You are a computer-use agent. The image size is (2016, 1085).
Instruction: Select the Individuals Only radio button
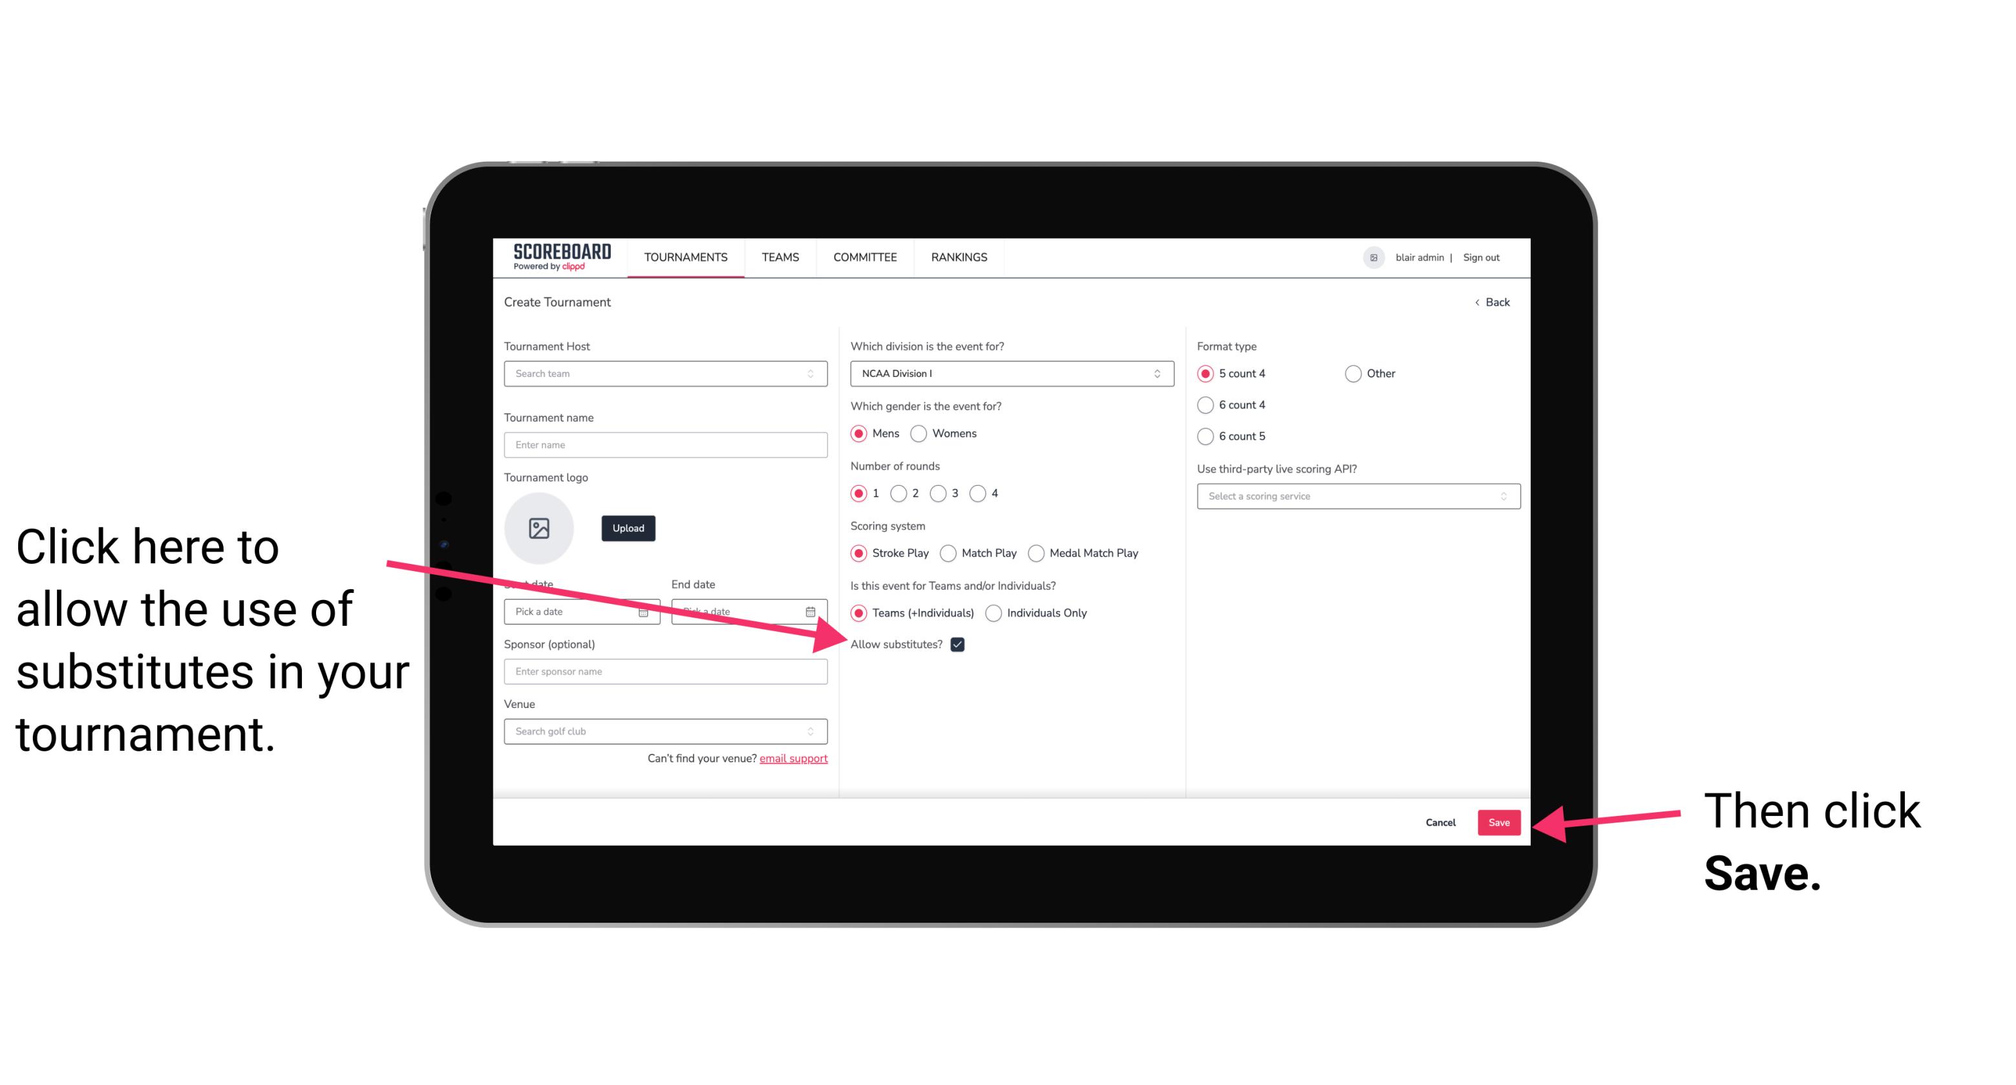tap(993, 614)
